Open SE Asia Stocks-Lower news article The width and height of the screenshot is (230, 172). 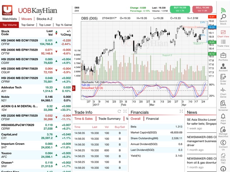(x=201, y=124)
